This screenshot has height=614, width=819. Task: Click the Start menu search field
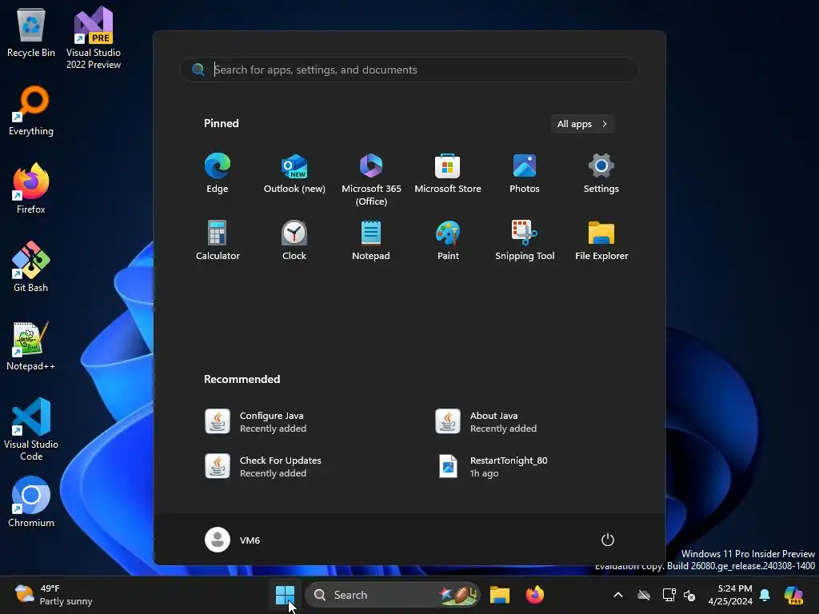(409, 70)
